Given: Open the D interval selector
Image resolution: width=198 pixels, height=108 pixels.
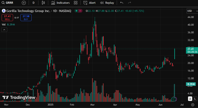Looking at the screenshot, I should click(33, 3).
